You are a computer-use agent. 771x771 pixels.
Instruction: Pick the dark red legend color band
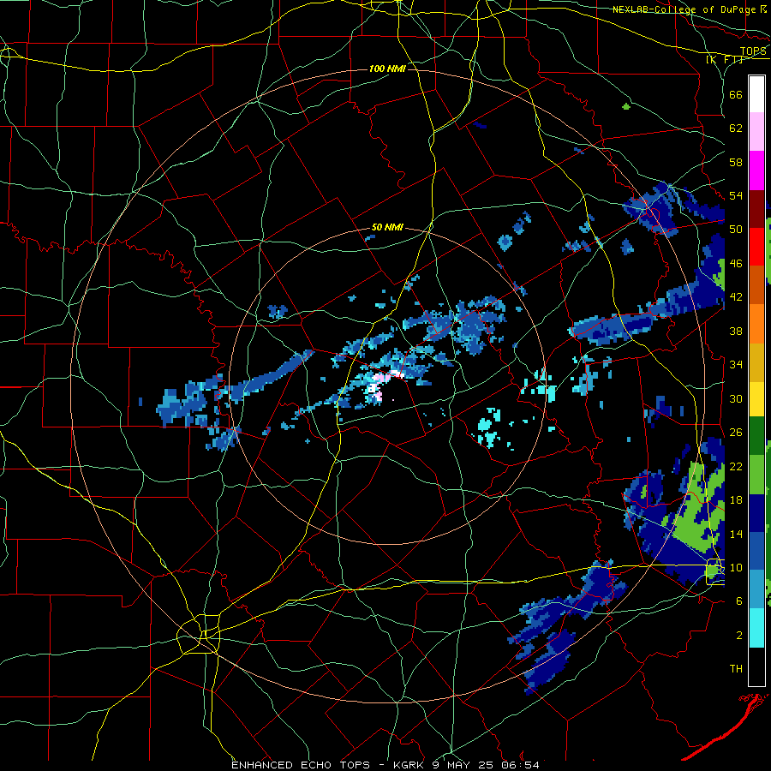(x=756, y=208)
